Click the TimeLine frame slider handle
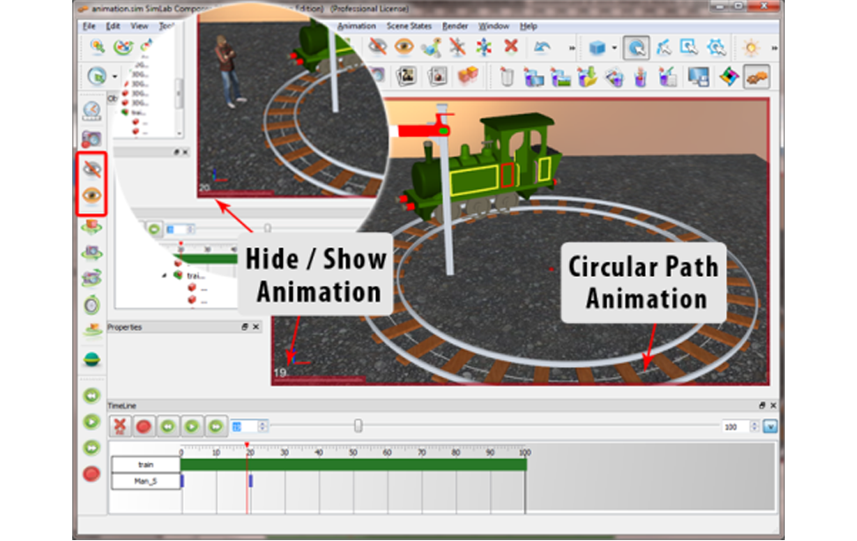This screenshot has height=541, width=857. point(358,426)
